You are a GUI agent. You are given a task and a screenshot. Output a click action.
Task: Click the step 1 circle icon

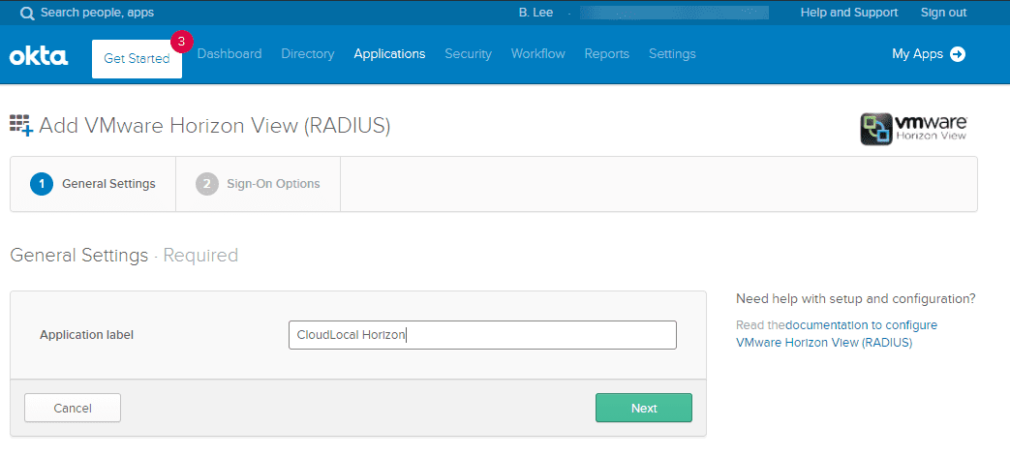click(x=42, y=184)
